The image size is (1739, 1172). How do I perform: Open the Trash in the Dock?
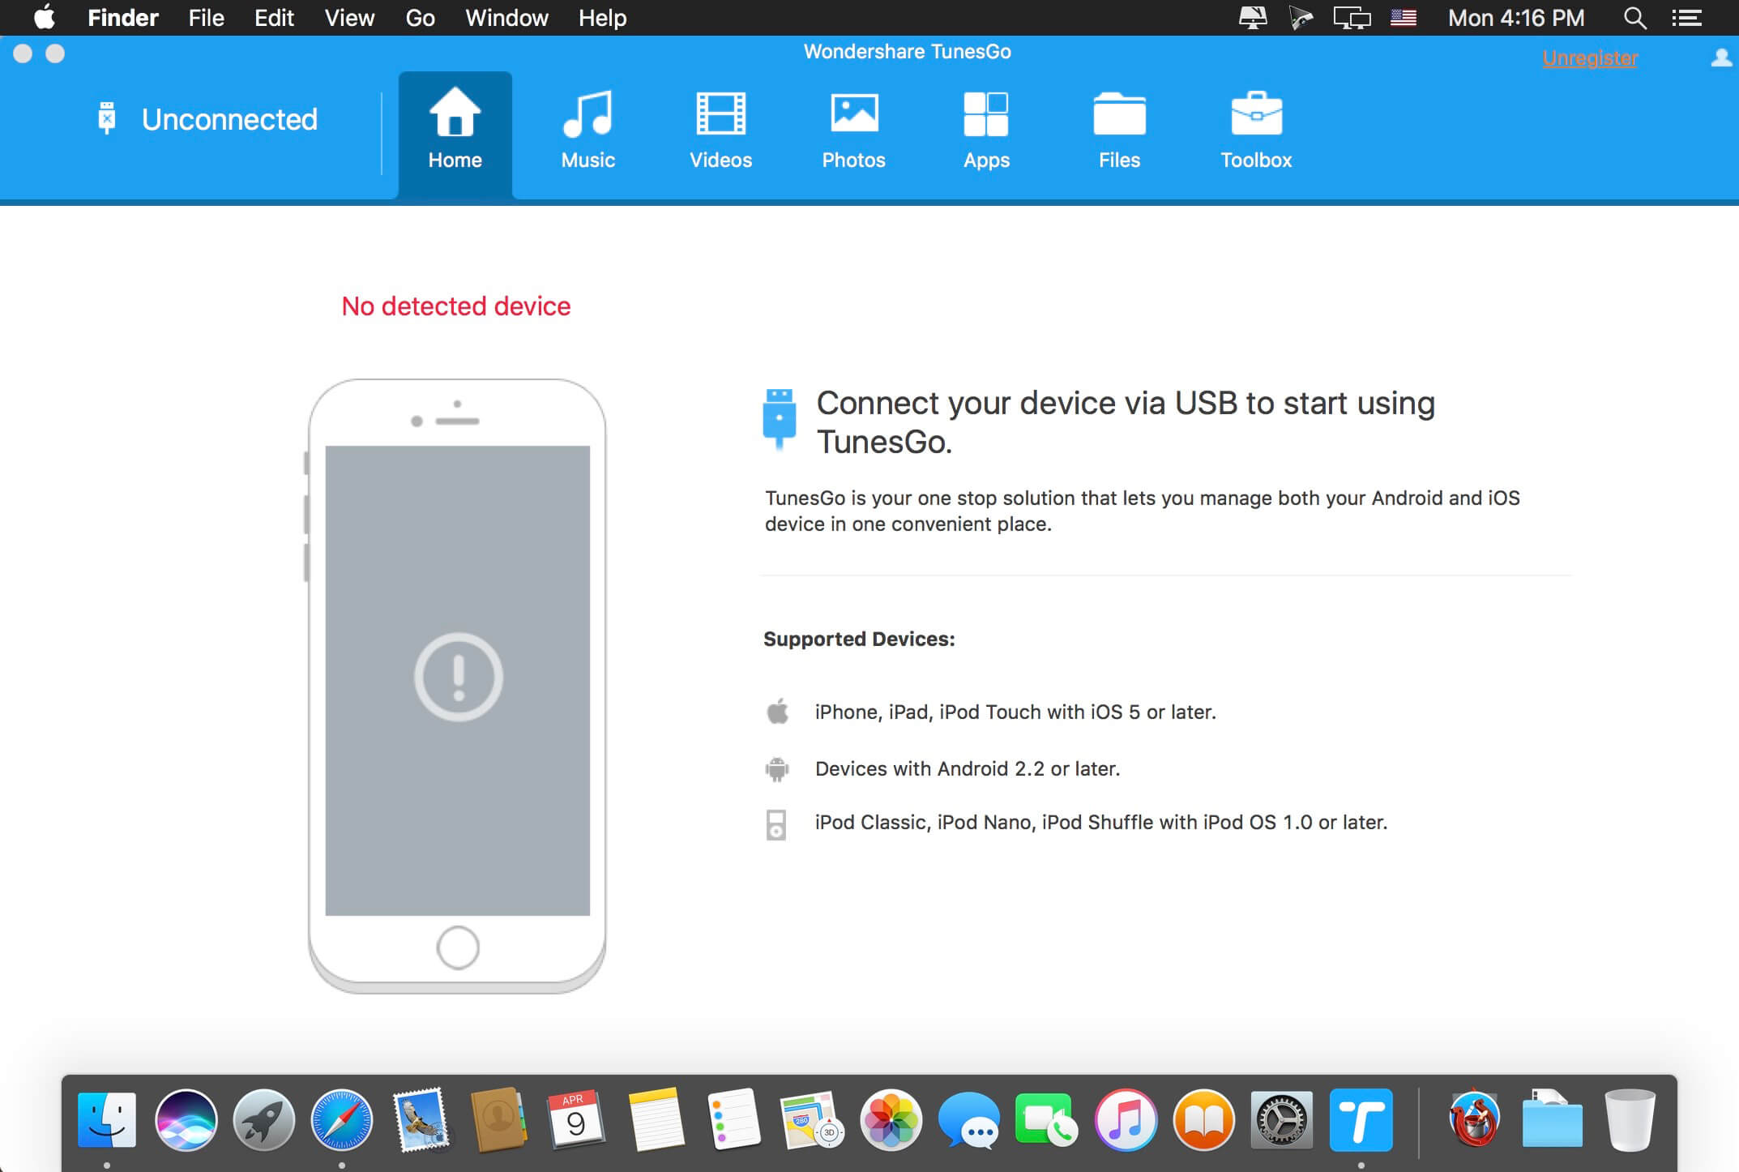tap(1629, 1120)
